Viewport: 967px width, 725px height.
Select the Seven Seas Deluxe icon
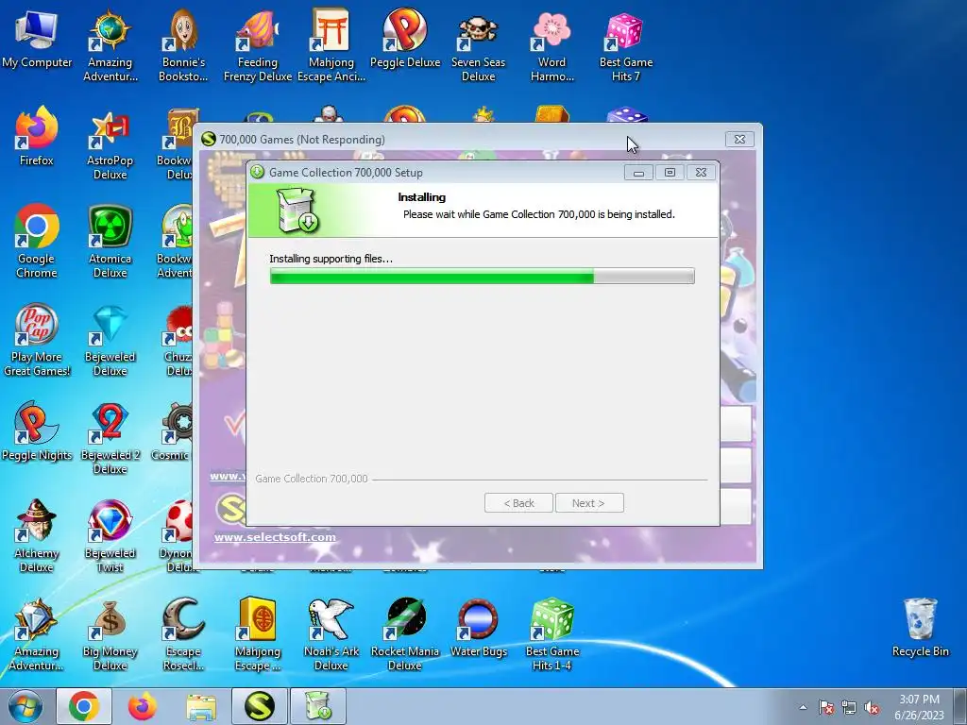click(x=478, y=46)
